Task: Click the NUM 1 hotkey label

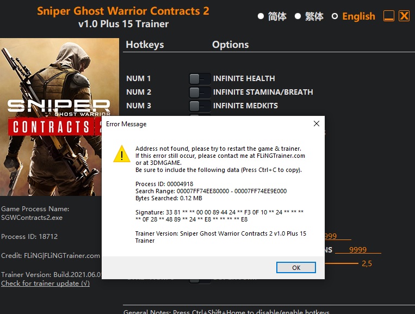Action: coord(138,78)
